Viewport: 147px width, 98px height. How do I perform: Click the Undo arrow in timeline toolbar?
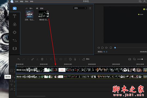click(19, 59)
